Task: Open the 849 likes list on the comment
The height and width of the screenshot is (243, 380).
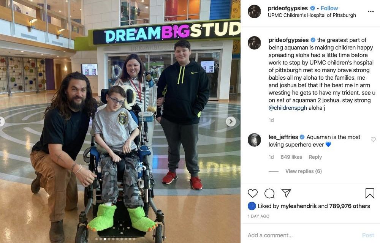Action: click(291, 157)
